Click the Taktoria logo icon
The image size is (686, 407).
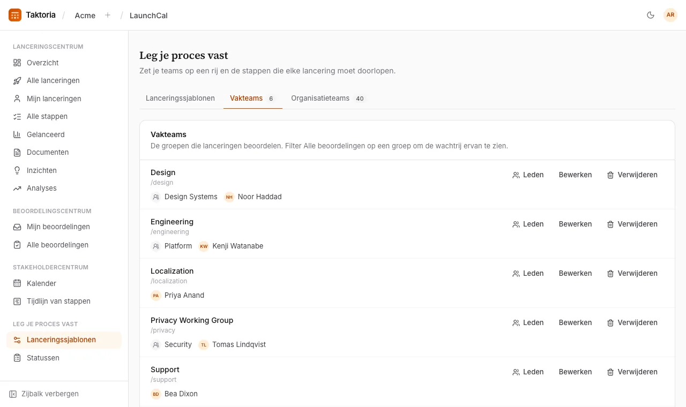coord(15,15)
